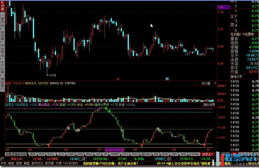
Task: Click the '财' finance marker below the chart
Action: click(x=167, y=79)
